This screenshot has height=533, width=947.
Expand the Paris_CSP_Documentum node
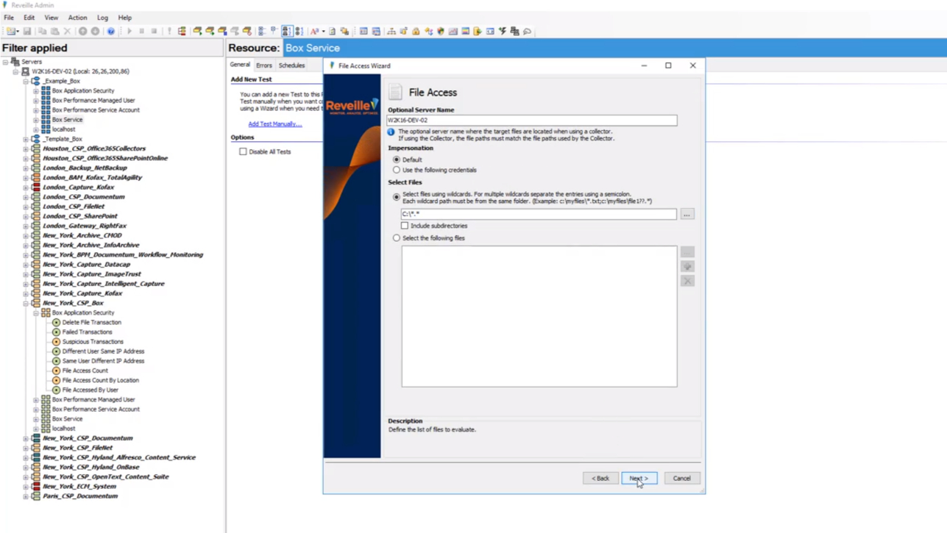click(26, 496)
